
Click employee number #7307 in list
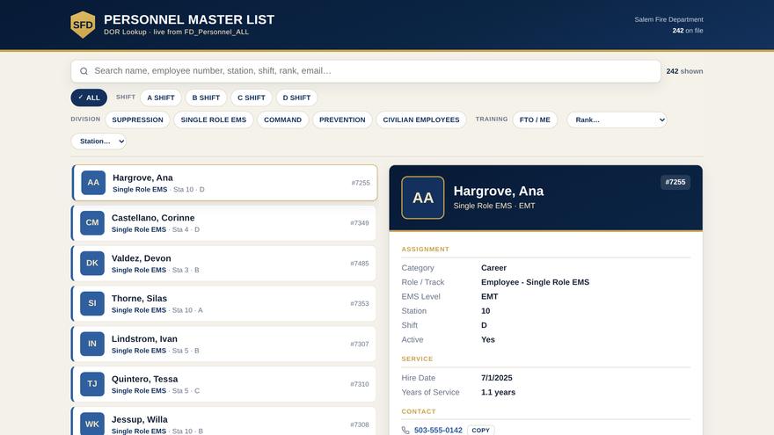[360, 344]
